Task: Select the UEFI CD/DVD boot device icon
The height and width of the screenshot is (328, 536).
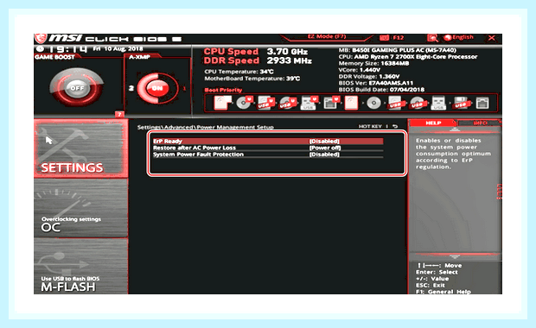Action: point(245,103)
